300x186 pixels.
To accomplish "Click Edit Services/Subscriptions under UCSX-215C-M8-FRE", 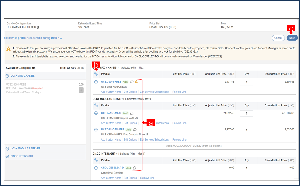I will pos(154,140).
